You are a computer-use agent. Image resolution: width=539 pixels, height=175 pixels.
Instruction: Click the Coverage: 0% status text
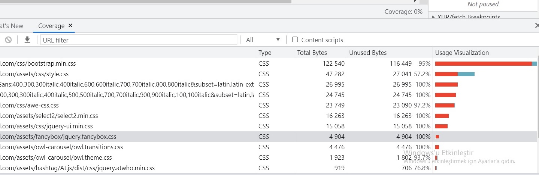pyautogui.click(x=403, y=12)
